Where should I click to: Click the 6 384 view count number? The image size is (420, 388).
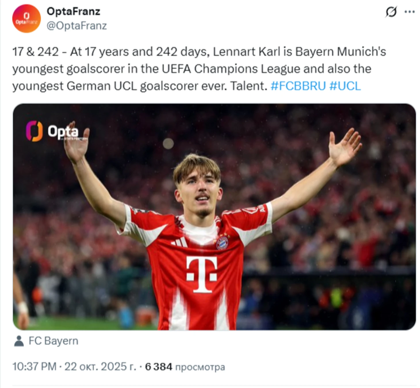[x=159, y=367]
